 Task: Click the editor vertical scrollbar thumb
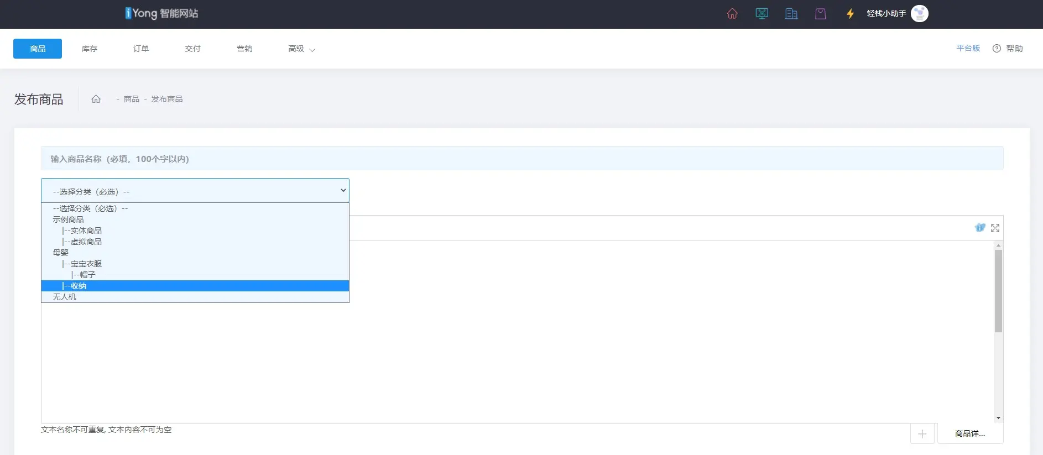click(x=998, y=291)
